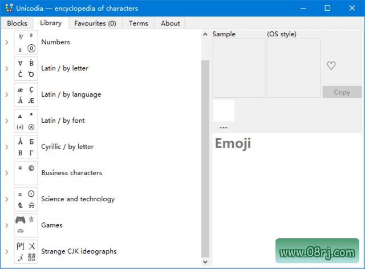
Task: Expand the Games category
Action: coord(7,225)
